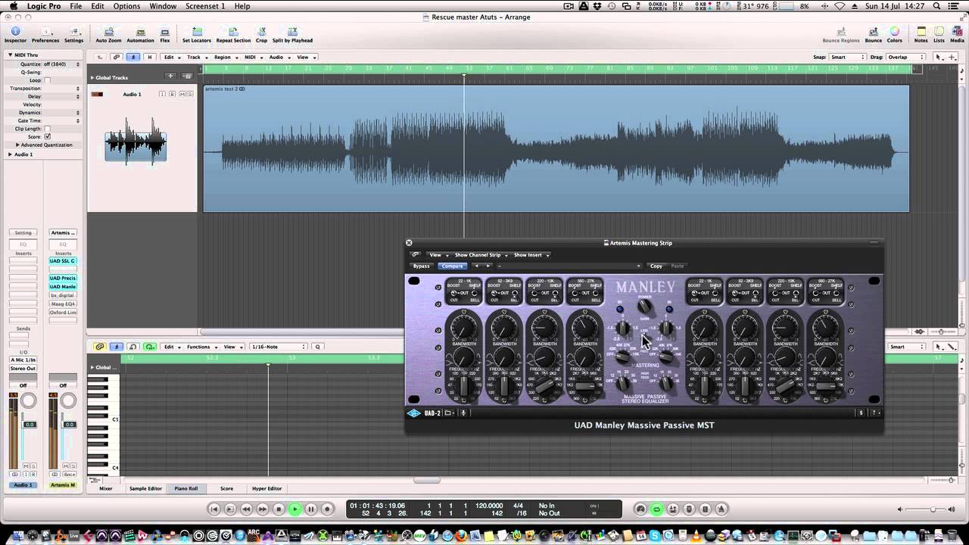Viewport: 969px width, 545px height.
Task: Open the Quantize value dropdown in inspector
Action: [x=61, y=64]
